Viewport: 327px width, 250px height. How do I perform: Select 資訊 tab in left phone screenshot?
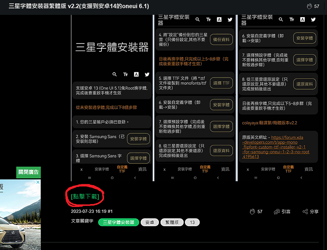(143, 169)
